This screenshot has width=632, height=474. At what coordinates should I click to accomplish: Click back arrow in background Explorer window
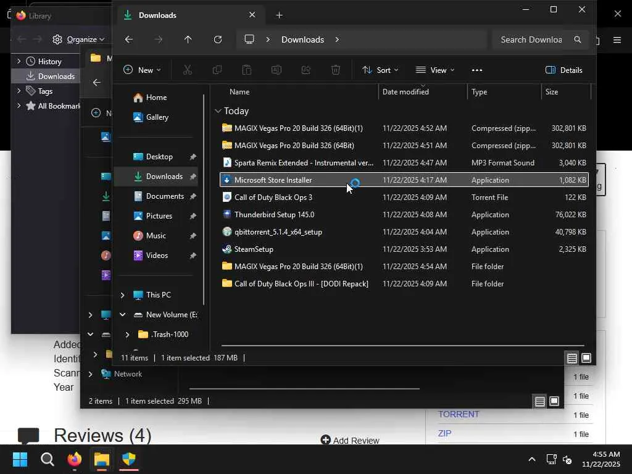(x=97, y=83)
